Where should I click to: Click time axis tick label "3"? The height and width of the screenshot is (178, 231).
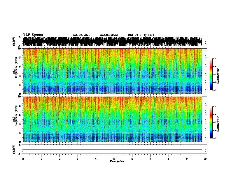(x=78, y=159)
